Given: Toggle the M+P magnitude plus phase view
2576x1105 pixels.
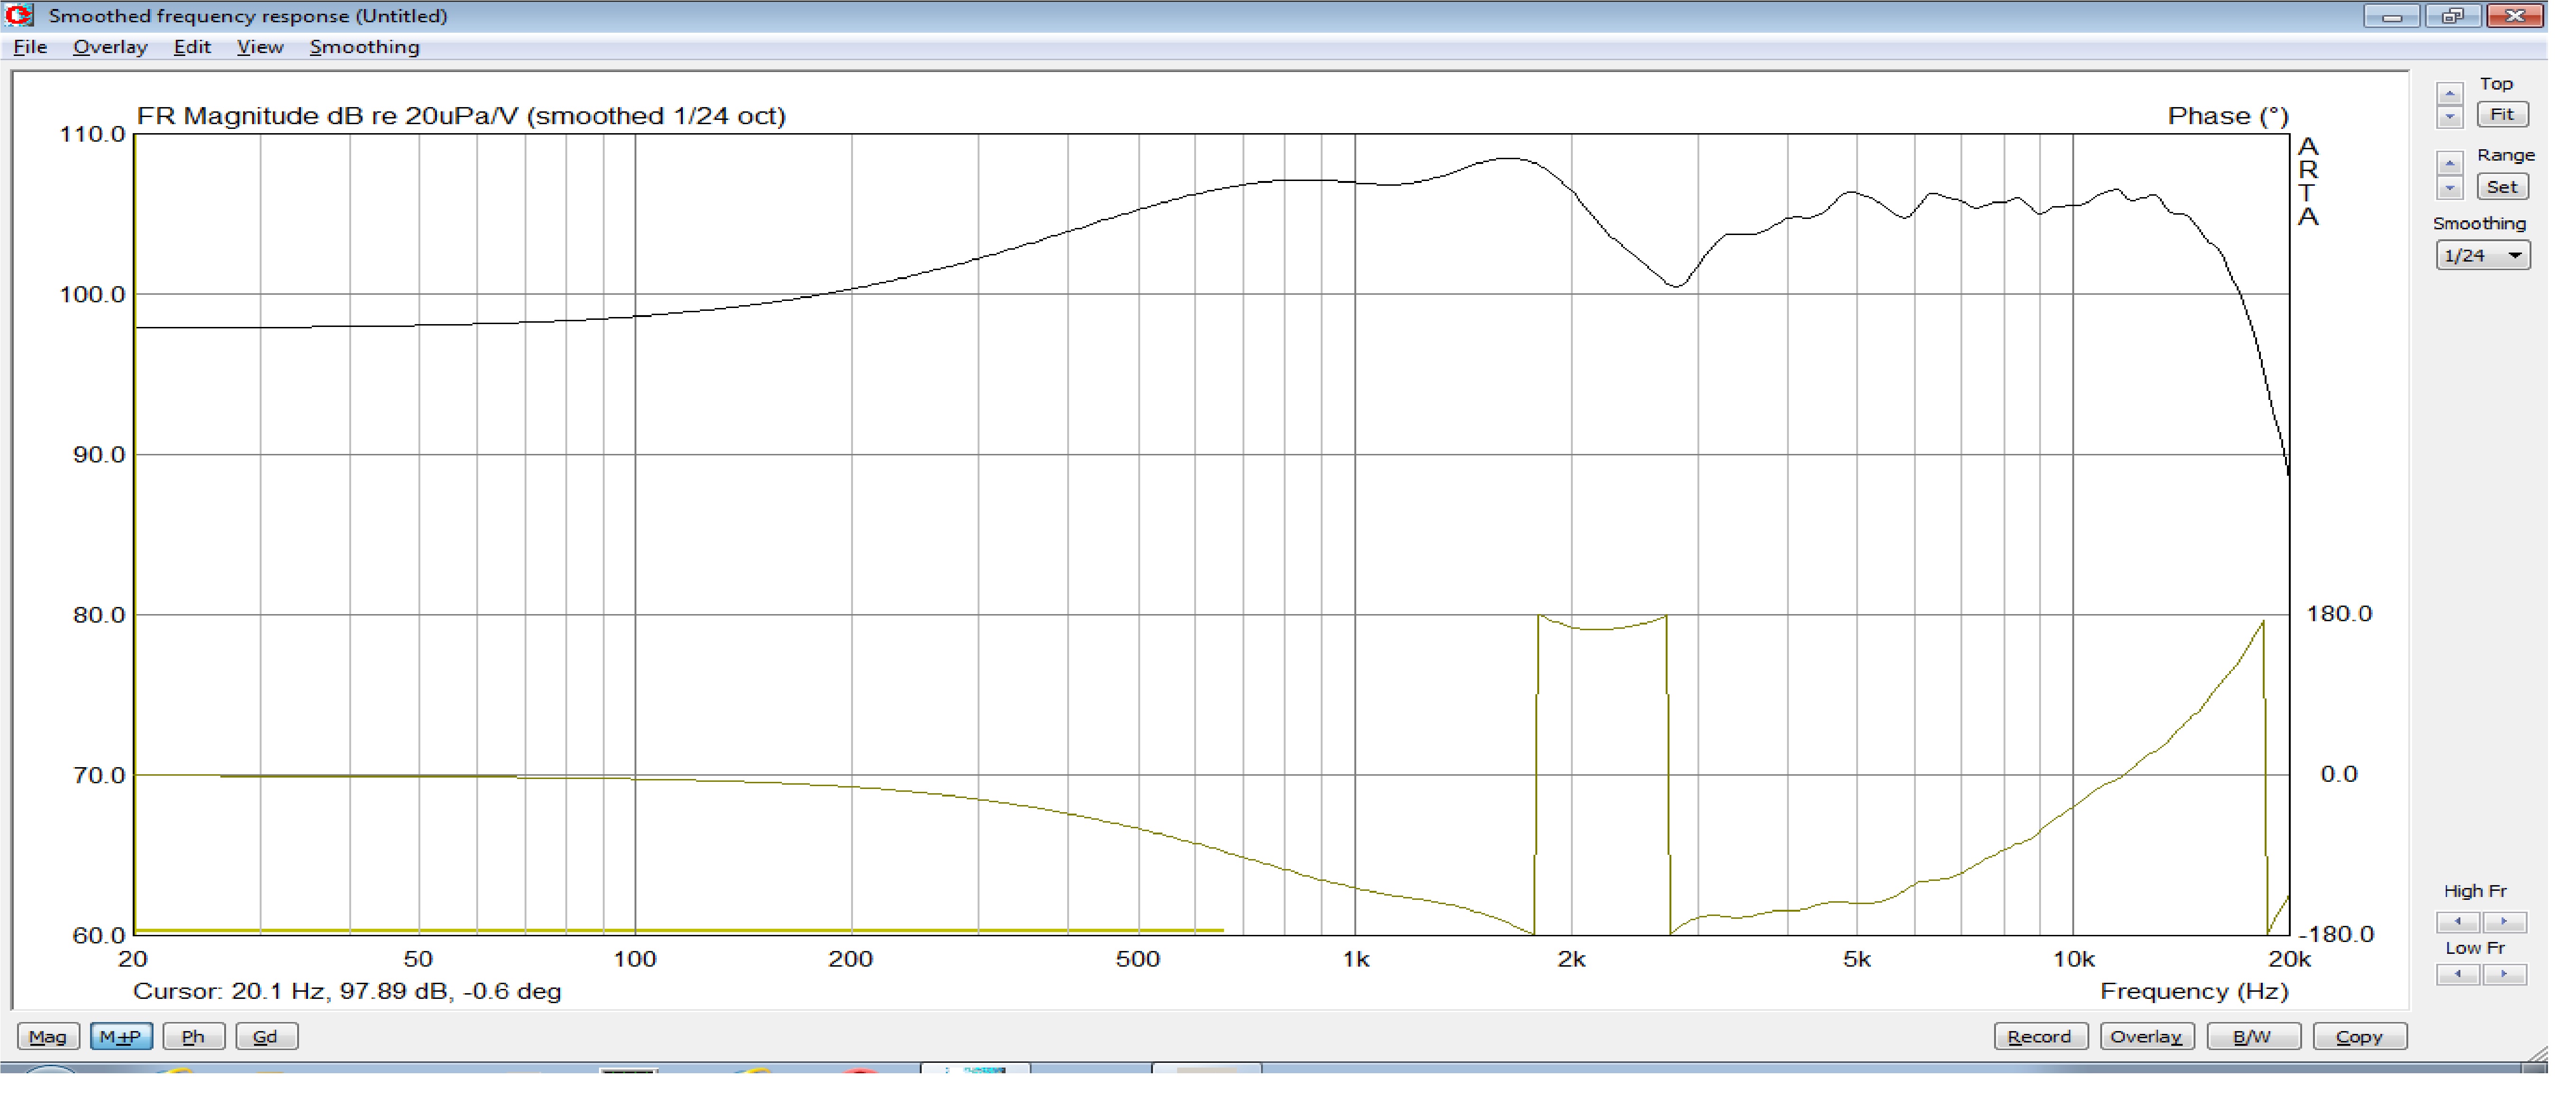Looking at the screenshot, I should coord(121,1037).
